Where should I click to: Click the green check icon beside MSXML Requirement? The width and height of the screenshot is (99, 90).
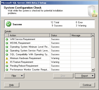pyautogui.click(x=7, y=43)
